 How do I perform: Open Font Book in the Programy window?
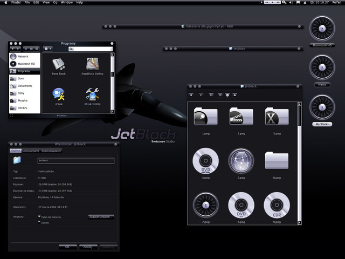59,66
